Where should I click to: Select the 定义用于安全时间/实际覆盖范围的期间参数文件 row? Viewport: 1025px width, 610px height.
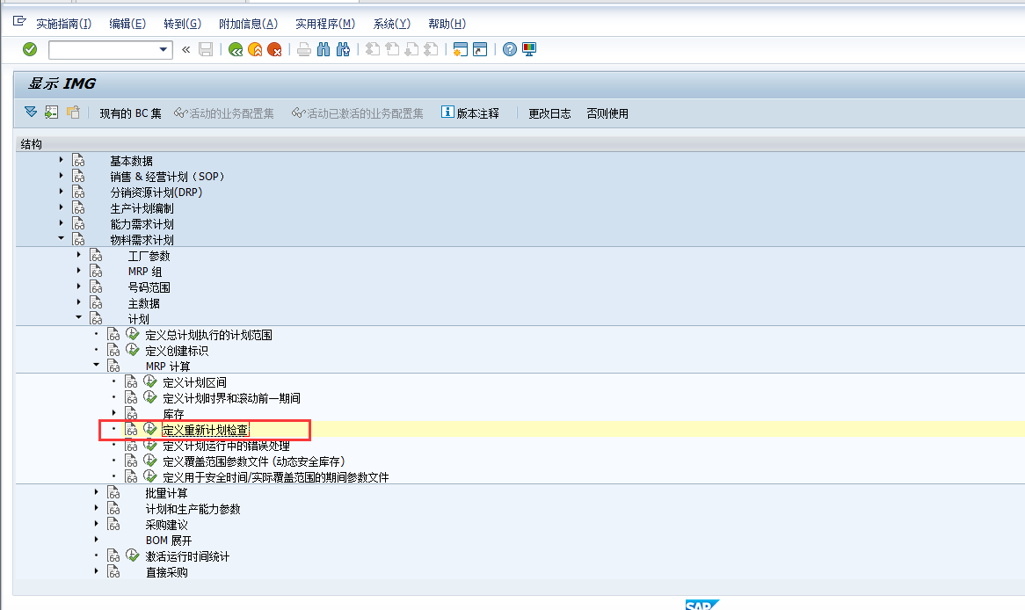click(276, 477)
